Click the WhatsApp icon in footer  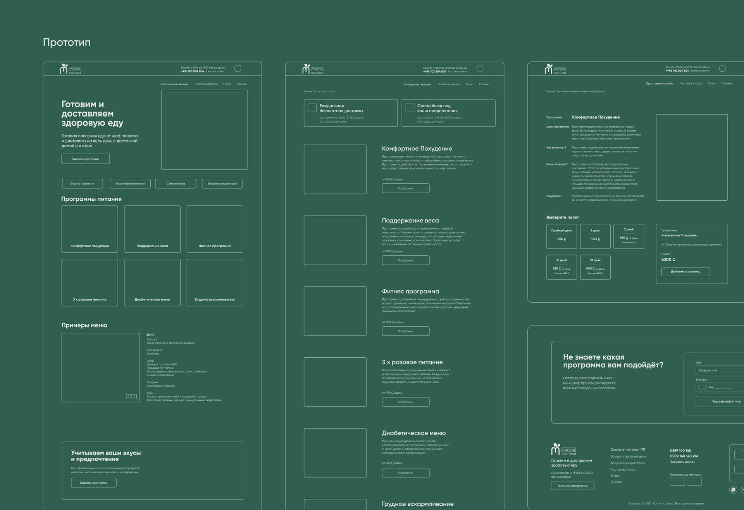tap(733, 489)
